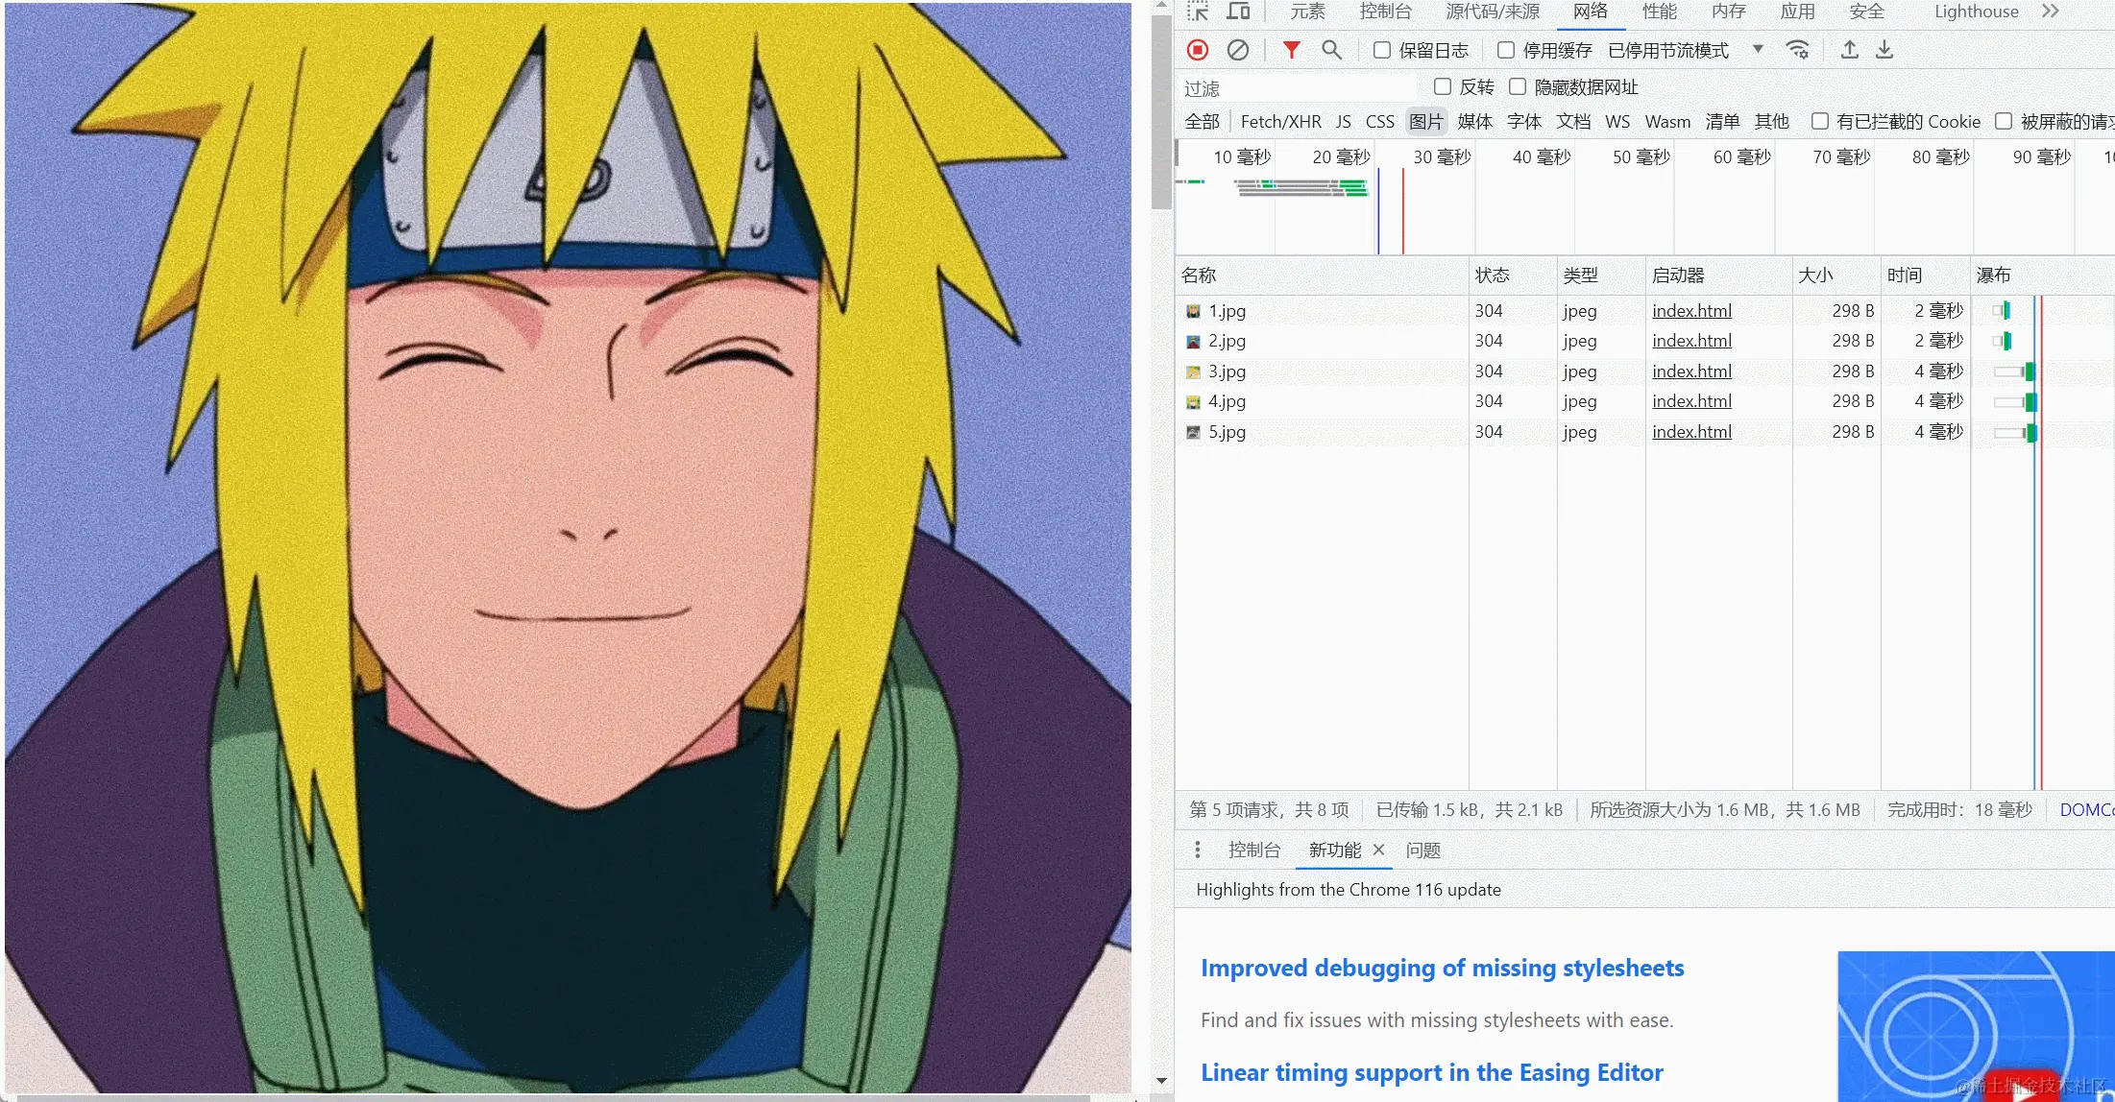Viewport: 2115px width, 1102px height.
Task: Activate the inspect element picker icon
Action: 1198,12
